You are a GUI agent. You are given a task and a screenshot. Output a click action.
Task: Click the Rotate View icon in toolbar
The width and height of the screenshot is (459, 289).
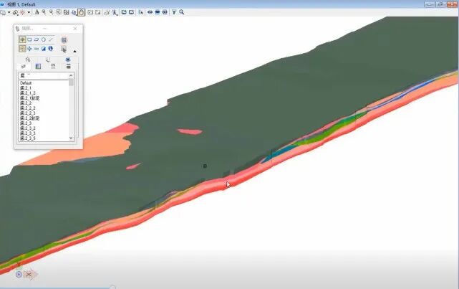coord(74,12)
